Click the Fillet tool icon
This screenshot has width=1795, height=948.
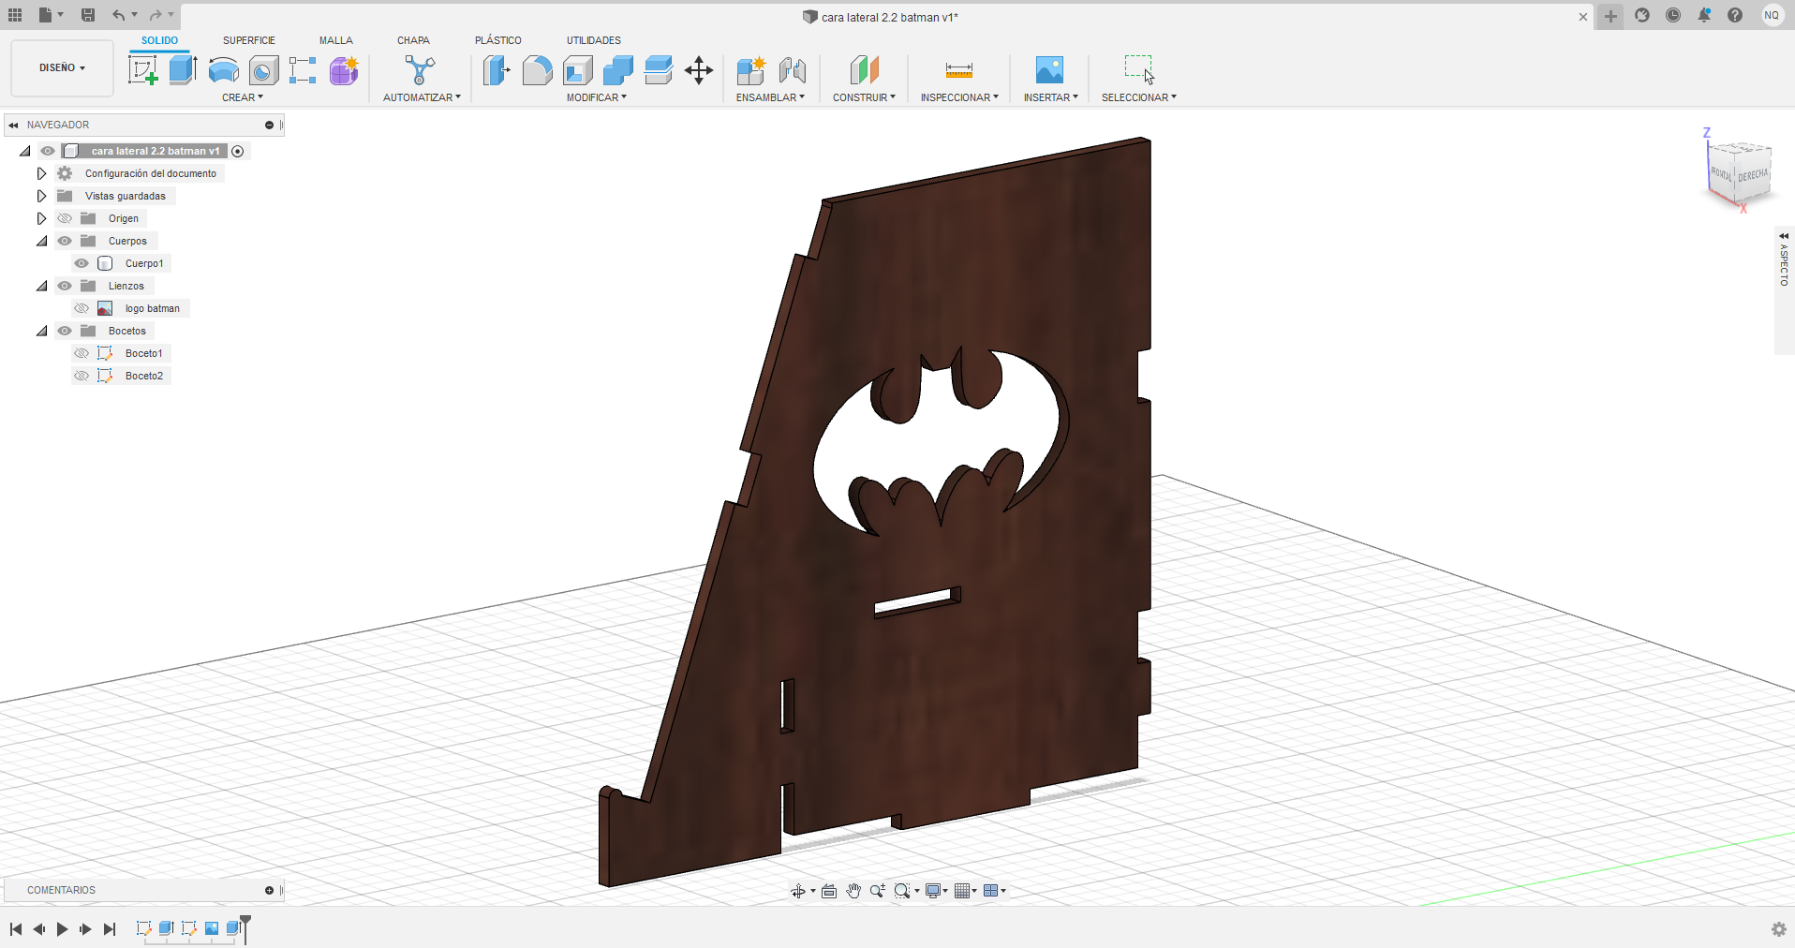tap(537, 70)
